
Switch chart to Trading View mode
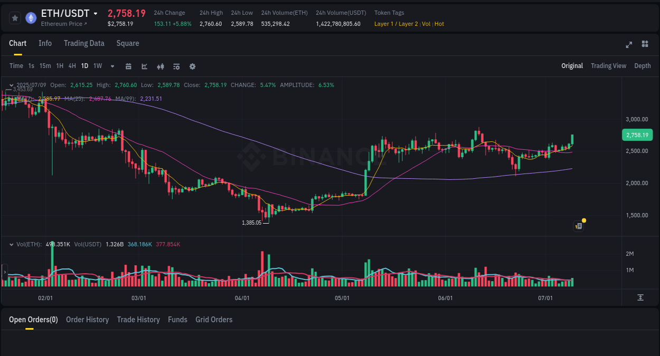click(x=608, y=66)
